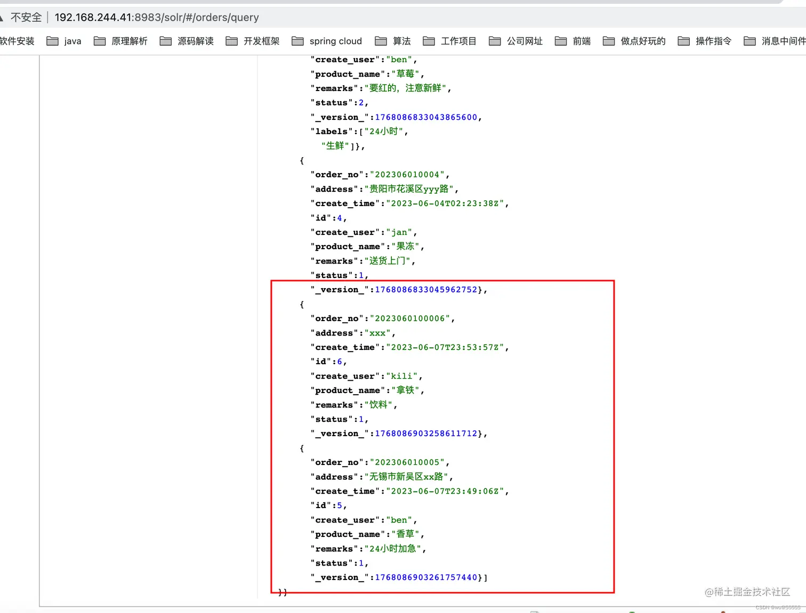The height and width of the screenshot is (613, 806).
Task: Click product_name value 草莓
Action: (x=406, y=74)
